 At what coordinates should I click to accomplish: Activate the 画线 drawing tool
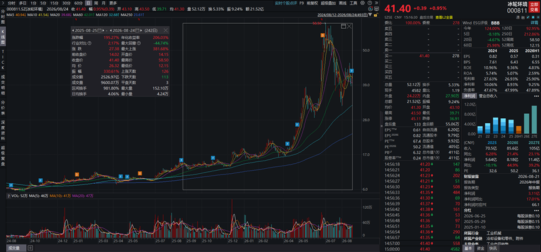coord(342,3)
